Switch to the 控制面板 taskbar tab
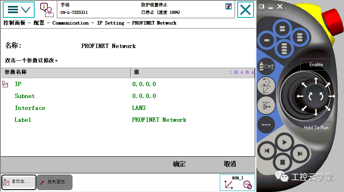 (x=55, y=182)
